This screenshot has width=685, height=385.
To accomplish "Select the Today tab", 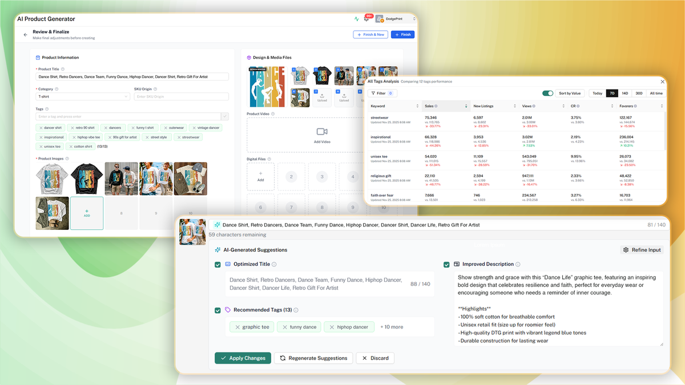I will [597, 93].
